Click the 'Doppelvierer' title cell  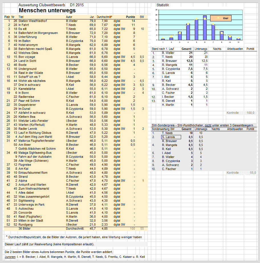click(x=27, y=105)
